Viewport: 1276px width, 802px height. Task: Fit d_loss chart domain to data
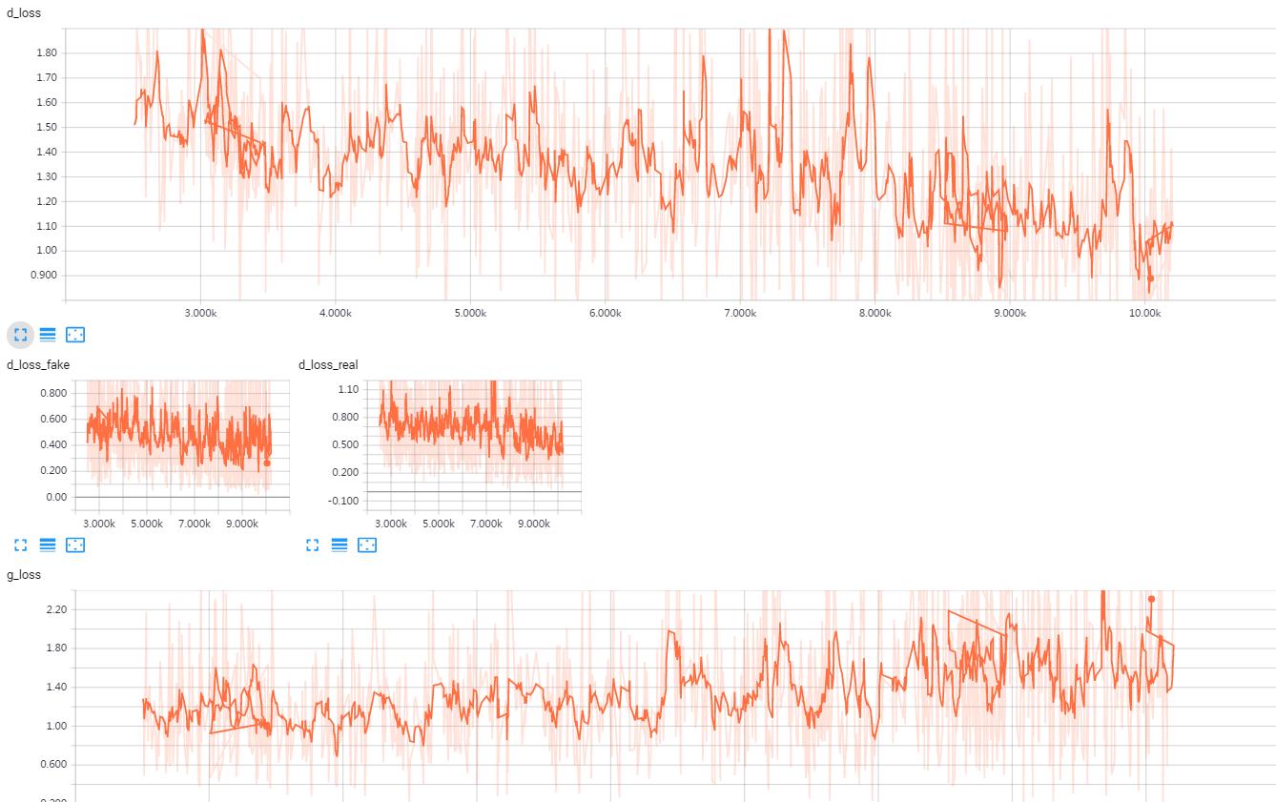click(75, 335)
